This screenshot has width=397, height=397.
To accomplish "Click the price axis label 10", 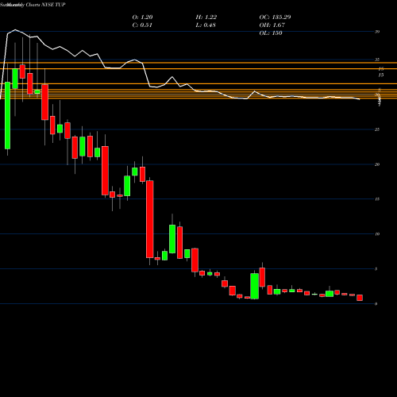I will point(377,234).
